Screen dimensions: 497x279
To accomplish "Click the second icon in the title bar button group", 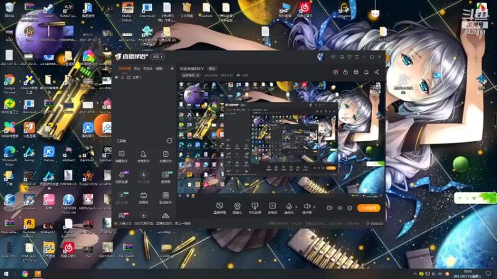I will pyautogui.click(x=342, y=57).
